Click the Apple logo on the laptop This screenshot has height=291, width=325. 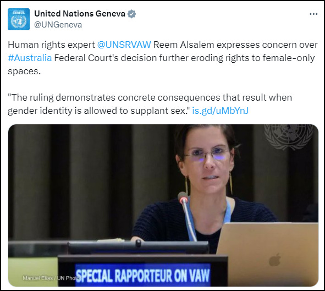click(275, 260)
